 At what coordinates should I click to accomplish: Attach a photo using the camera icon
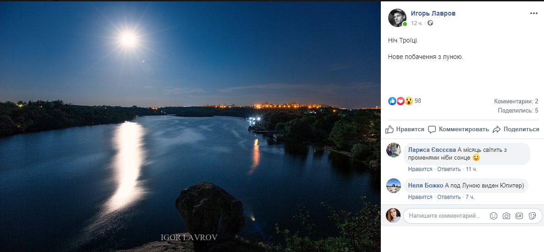pyautogui.click(x=506, y=216)
